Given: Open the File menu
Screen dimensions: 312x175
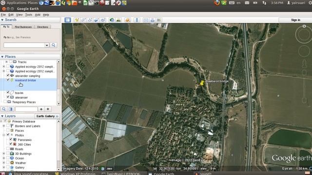Looking at the screenshot, I should [x=3, y=15].
